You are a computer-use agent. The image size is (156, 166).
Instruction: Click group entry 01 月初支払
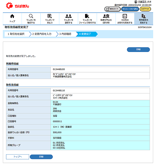[59, 143]
